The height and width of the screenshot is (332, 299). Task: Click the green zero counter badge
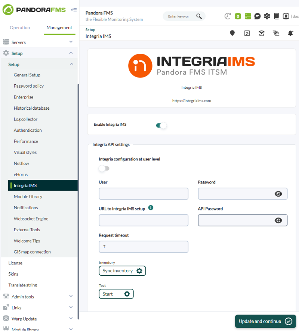pos(238,16)
